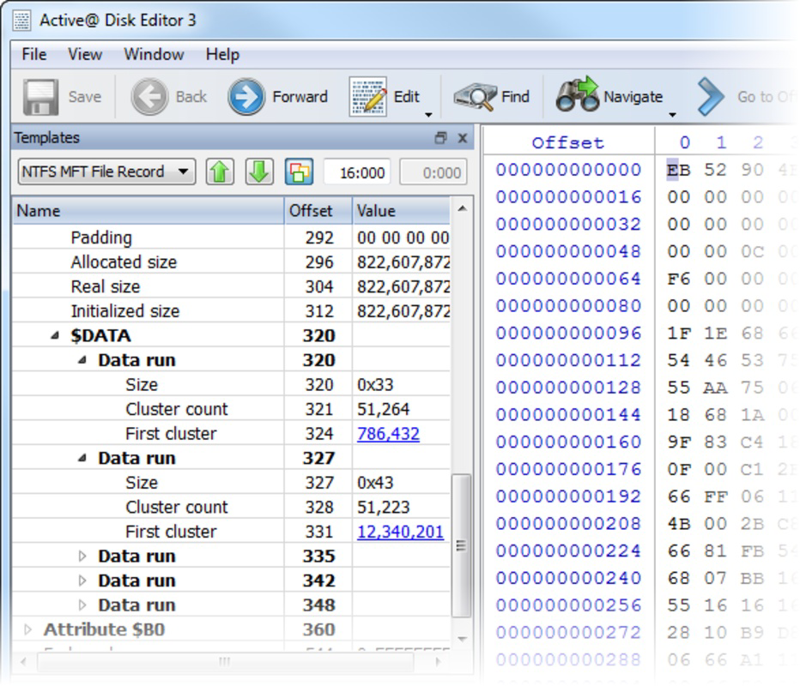Select the Size row with value 0x33
This screenshot has height=686, width=800.
coord(231,385)
